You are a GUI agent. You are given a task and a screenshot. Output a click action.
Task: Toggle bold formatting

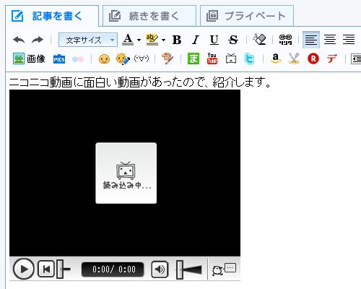(177, 40)
